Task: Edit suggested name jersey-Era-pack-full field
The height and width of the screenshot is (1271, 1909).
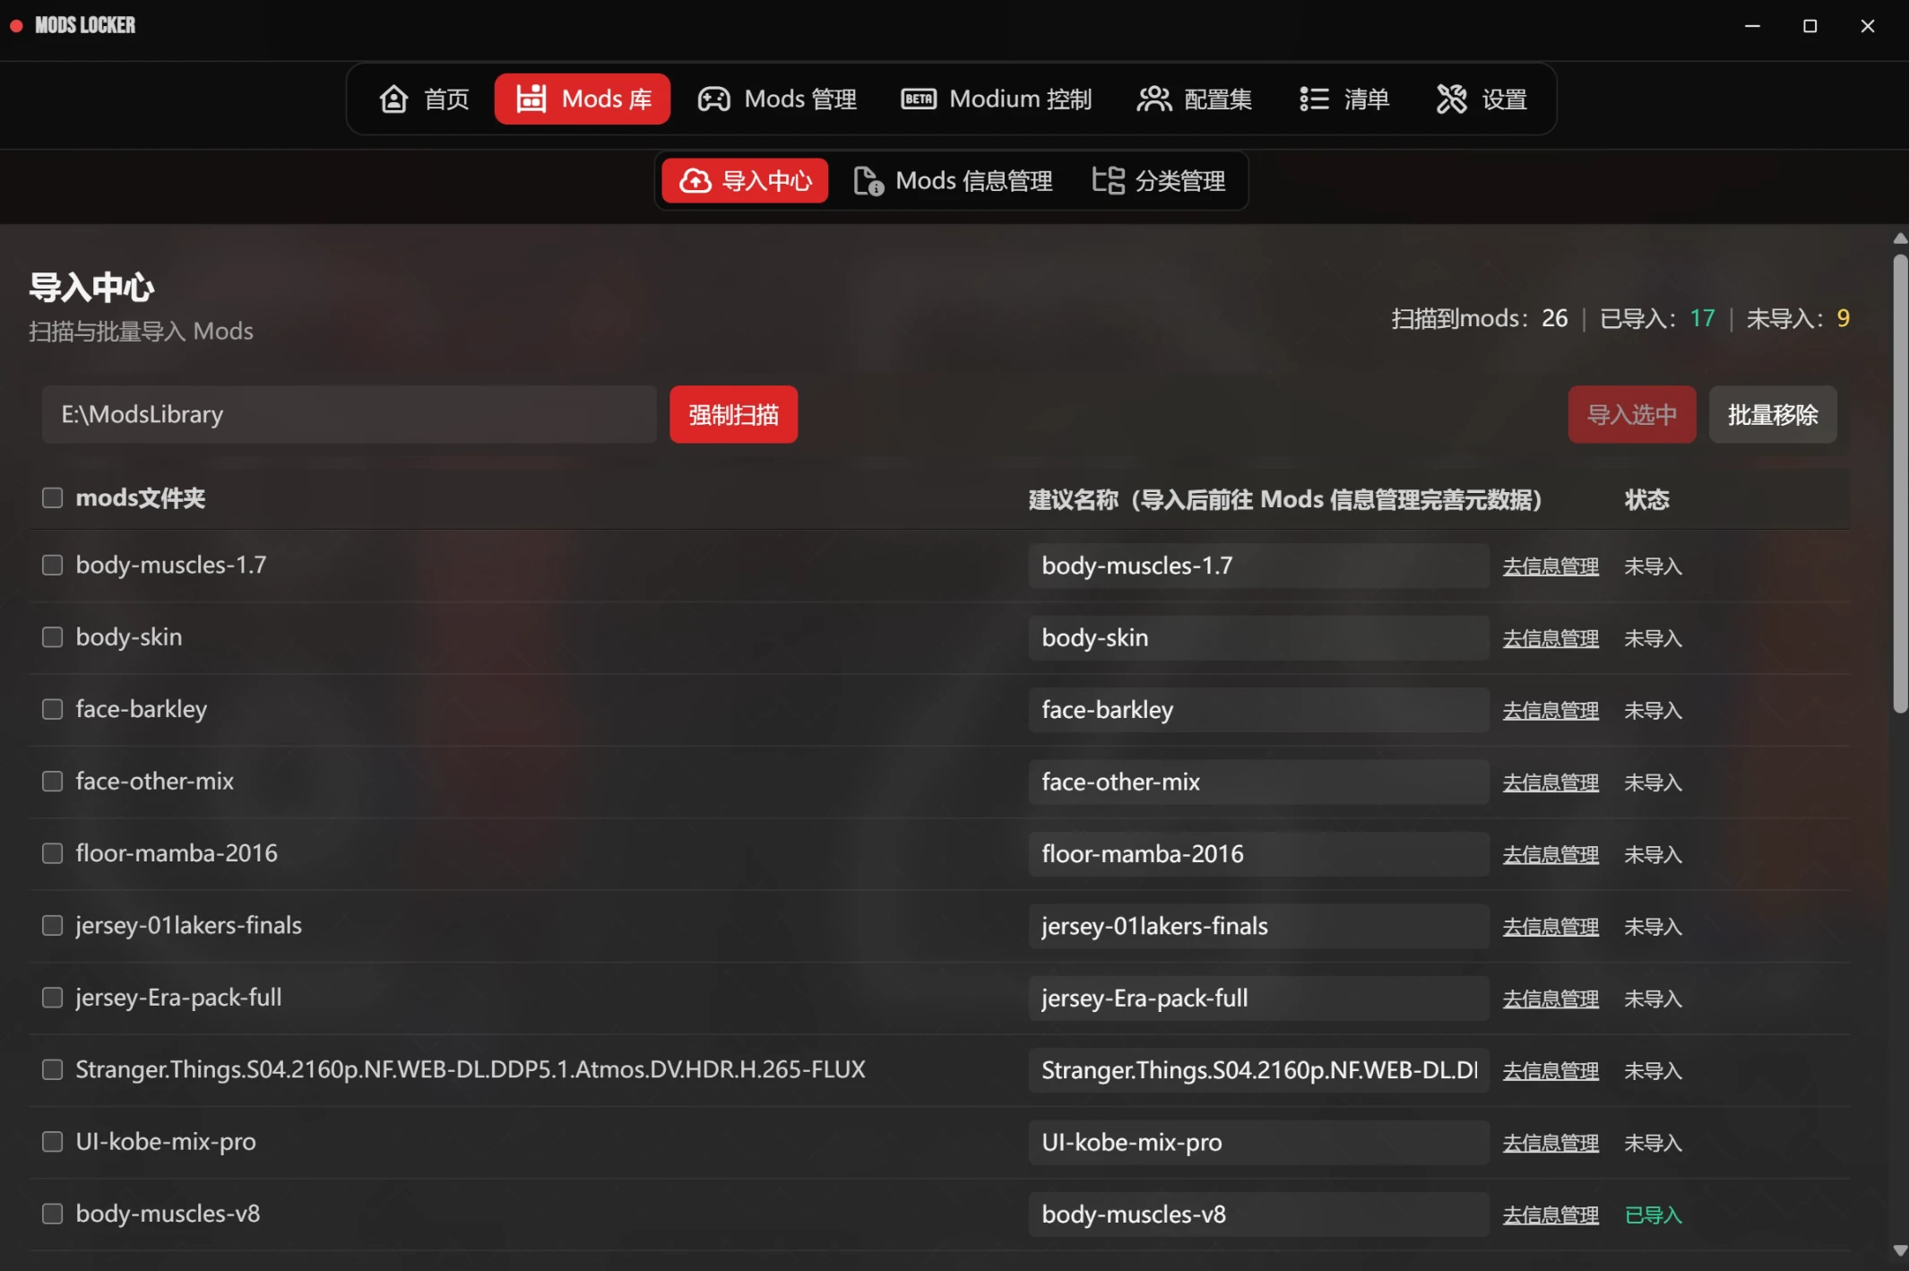Action: (1259, 998)
